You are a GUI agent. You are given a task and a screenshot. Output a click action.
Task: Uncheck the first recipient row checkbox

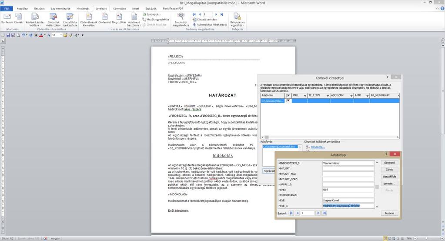click(x=288, y=101)
